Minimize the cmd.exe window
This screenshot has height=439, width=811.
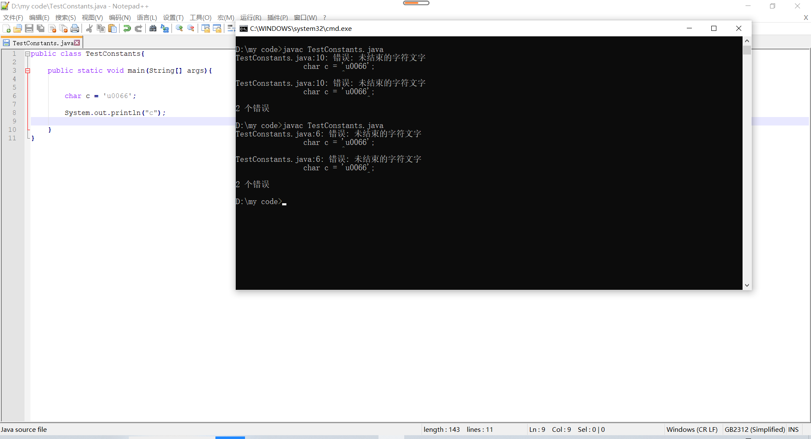point(689,28)
